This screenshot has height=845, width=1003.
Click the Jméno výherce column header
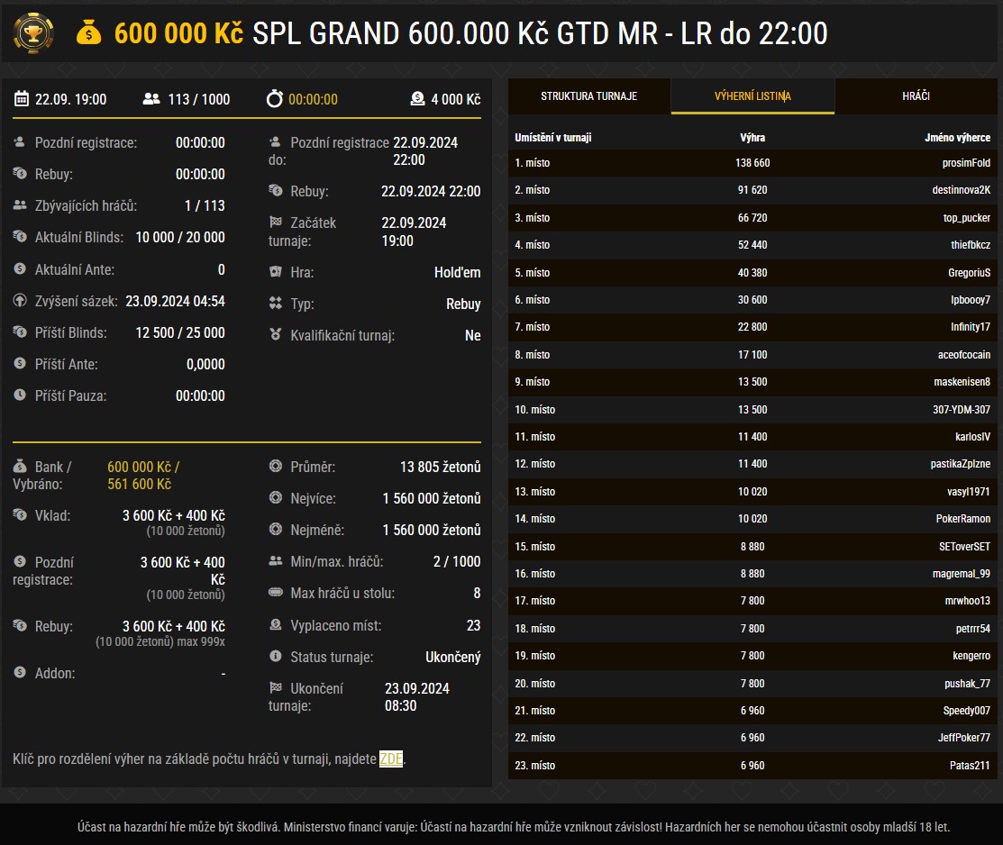tap(957, 138)
